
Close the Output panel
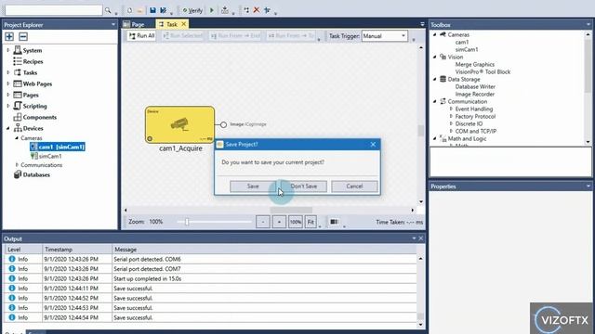(x=421, y=238)
